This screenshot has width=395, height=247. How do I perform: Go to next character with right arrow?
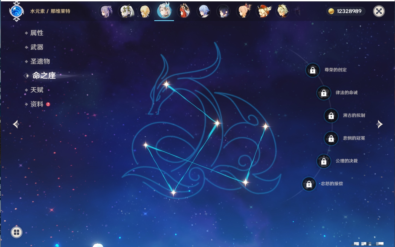click(x=379, y=124)
